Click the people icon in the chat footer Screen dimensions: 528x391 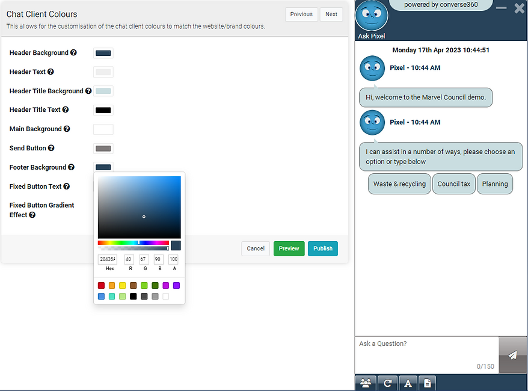tap(366, 383)
